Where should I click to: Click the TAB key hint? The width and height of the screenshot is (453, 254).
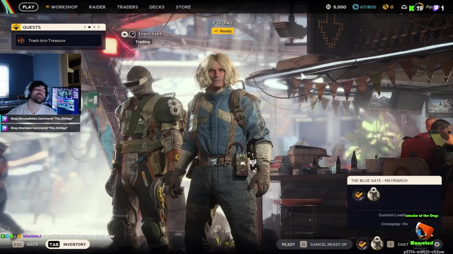click(x=54, y=244)
